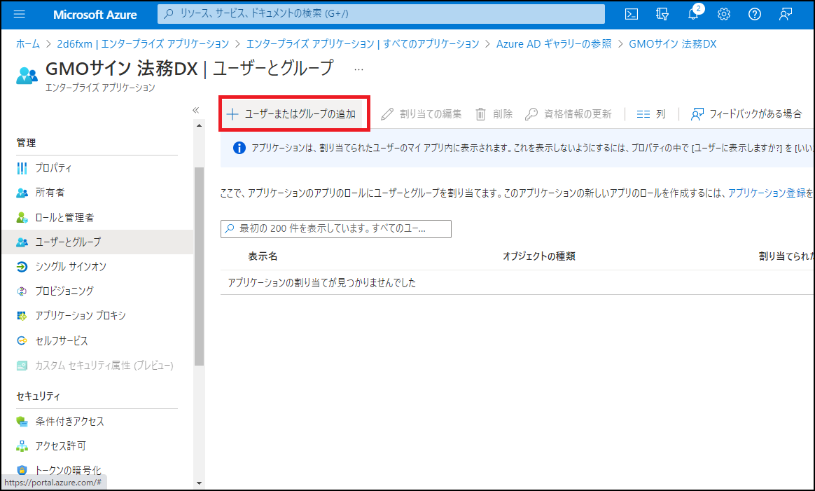Open the ellipsis more options beside title
Viewport: 815px width, 491px height.
coord(358,69)
